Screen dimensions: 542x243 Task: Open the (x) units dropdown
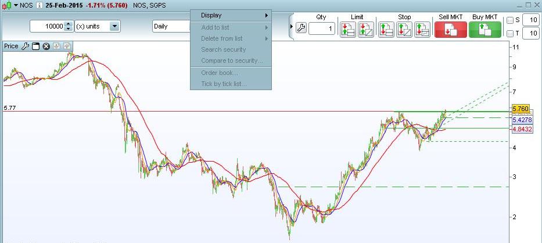(114, 26)
